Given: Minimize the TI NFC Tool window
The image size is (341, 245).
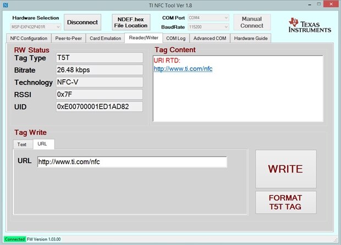Looking at the screenshot, I should [x=310, y=4].
